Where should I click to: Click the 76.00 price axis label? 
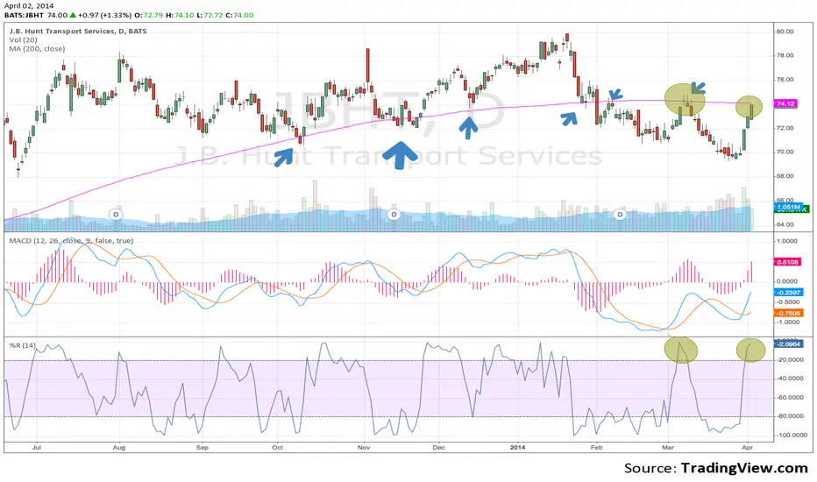coord(785,80)
